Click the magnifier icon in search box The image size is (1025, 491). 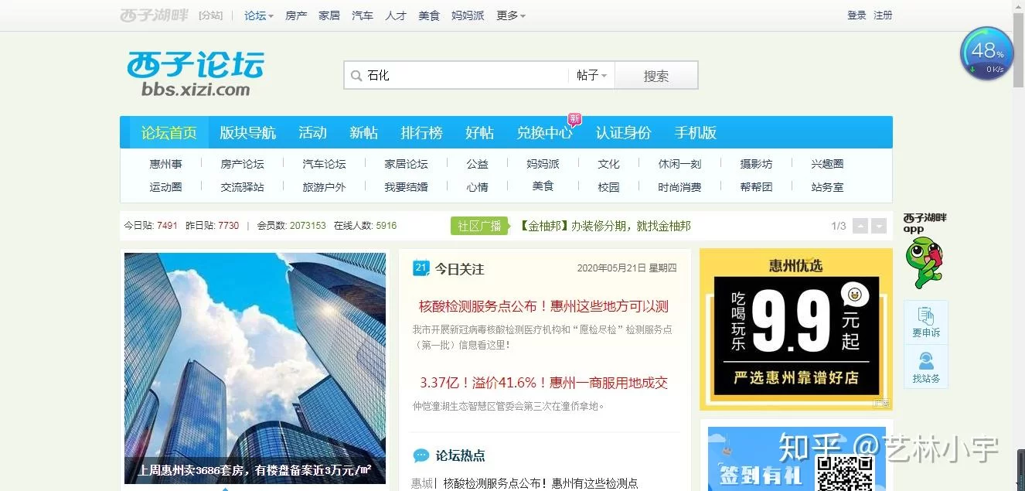click(356, 76)
